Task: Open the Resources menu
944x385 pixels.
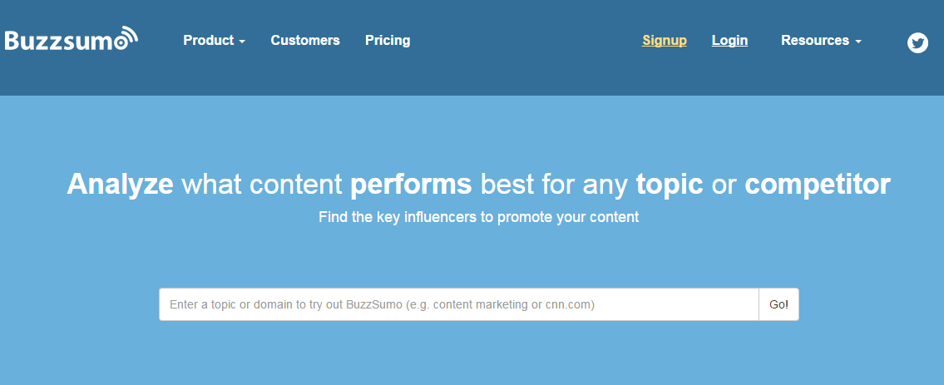Action: coord(821,40)
